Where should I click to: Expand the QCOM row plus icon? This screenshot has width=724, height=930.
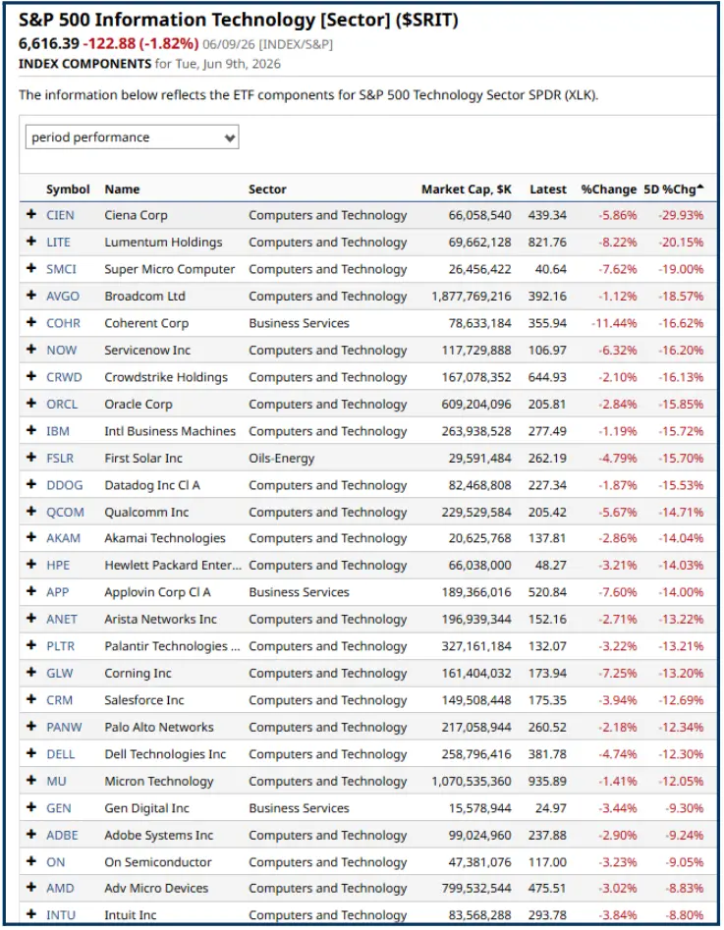(31, 511)
